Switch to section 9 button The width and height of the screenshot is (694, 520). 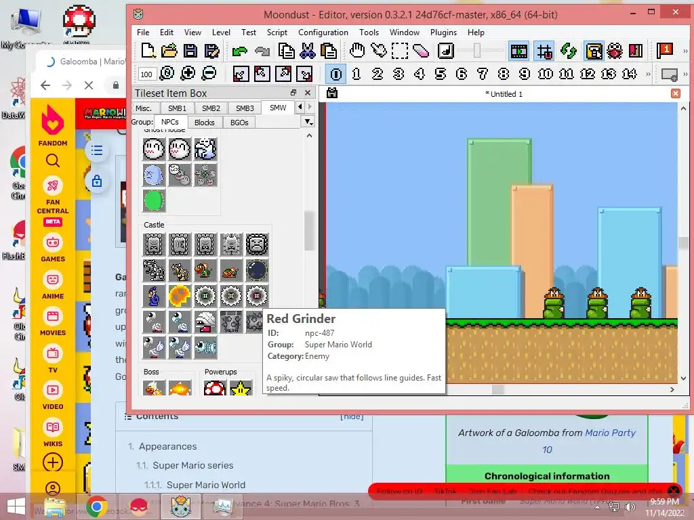pyautogui.click(x=525, y=73)
